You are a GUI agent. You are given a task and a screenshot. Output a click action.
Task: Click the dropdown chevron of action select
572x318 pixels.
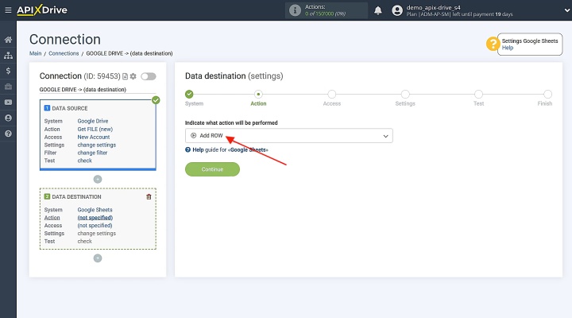coord(385,136)
